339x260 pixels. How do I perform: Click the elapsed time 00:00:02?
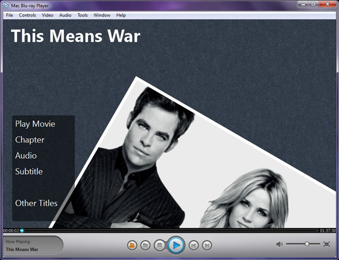coord(11,230)
